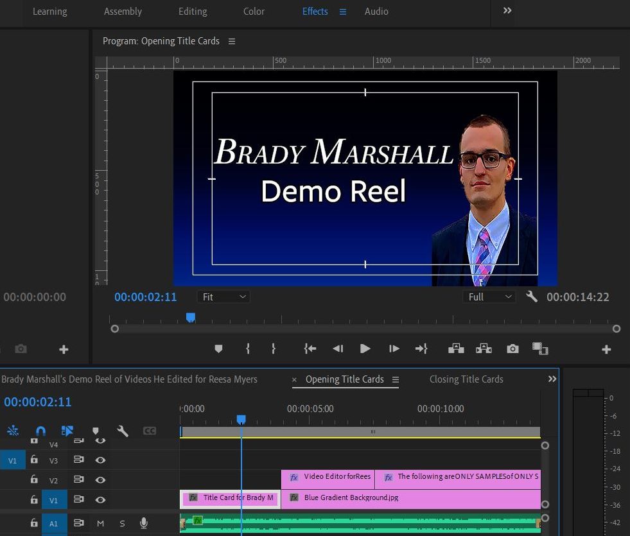Toggle sync lock on track V2

pyautogui.click(x=79, y=479)
